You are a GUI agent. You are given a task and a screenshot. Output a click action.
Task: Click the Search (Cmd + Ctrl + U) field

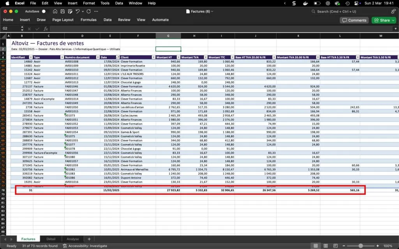336,11
